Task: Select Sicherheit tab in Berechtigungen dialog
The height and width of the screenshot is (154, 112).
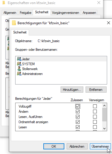Action: pyautogui.click(x=20, y=32)
